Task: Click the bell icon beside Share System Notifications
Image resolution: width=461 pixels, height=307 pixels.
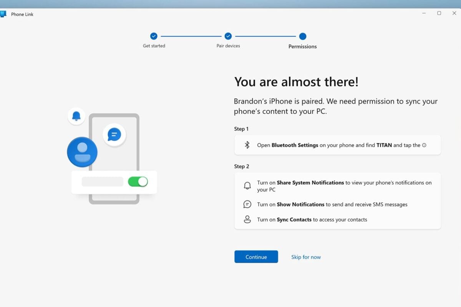Action: (247, 186)
